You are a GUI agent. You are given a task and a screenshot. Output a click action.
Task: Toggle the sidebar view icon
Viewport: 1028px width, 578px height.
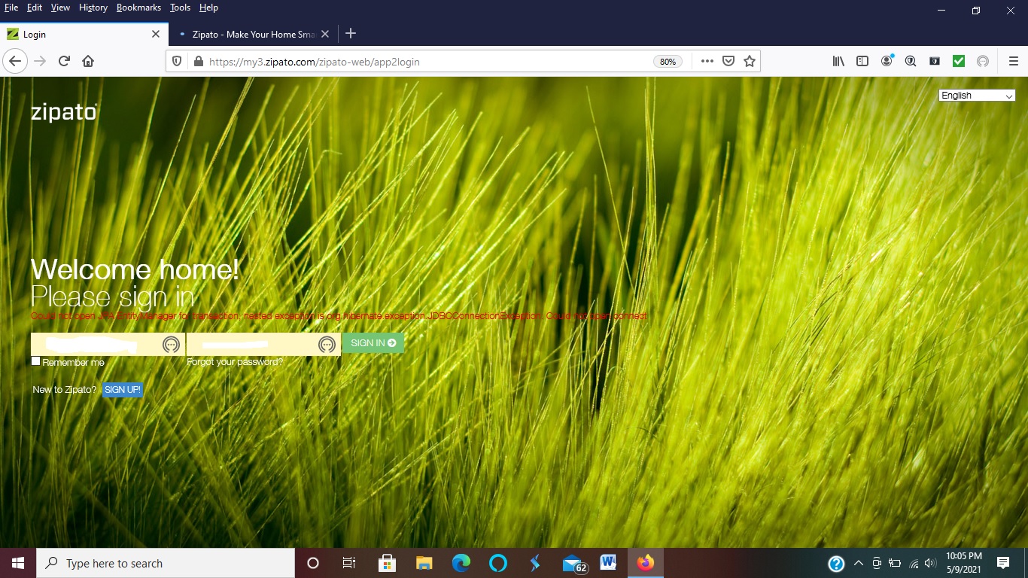tap(862, 62)
